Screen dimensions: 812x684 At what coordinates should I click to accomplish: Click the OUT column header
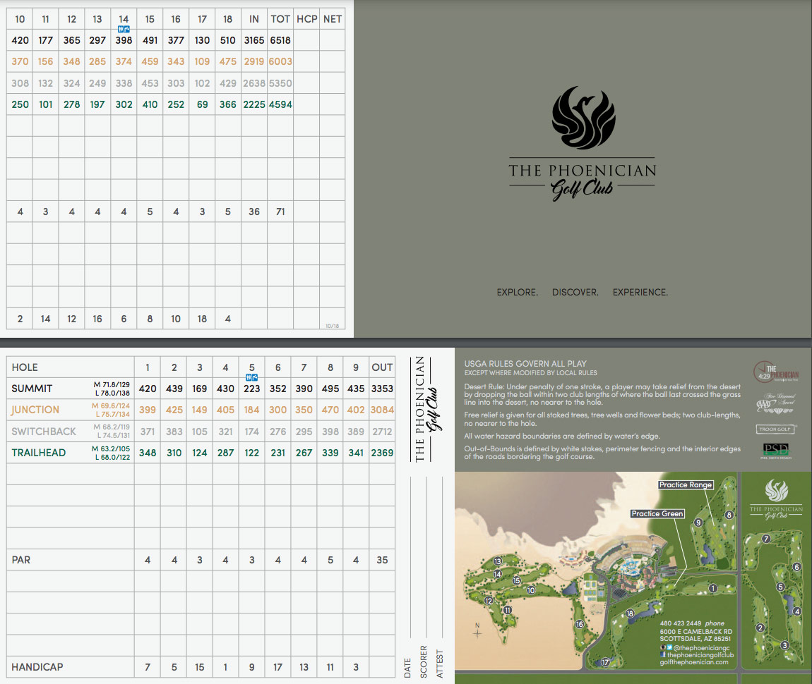(382, 367)
